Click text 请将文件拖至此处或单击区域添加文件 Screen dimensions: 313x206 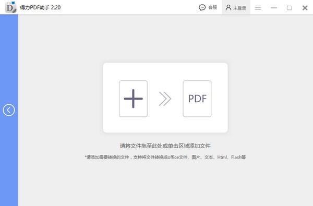tap(165, 146)
